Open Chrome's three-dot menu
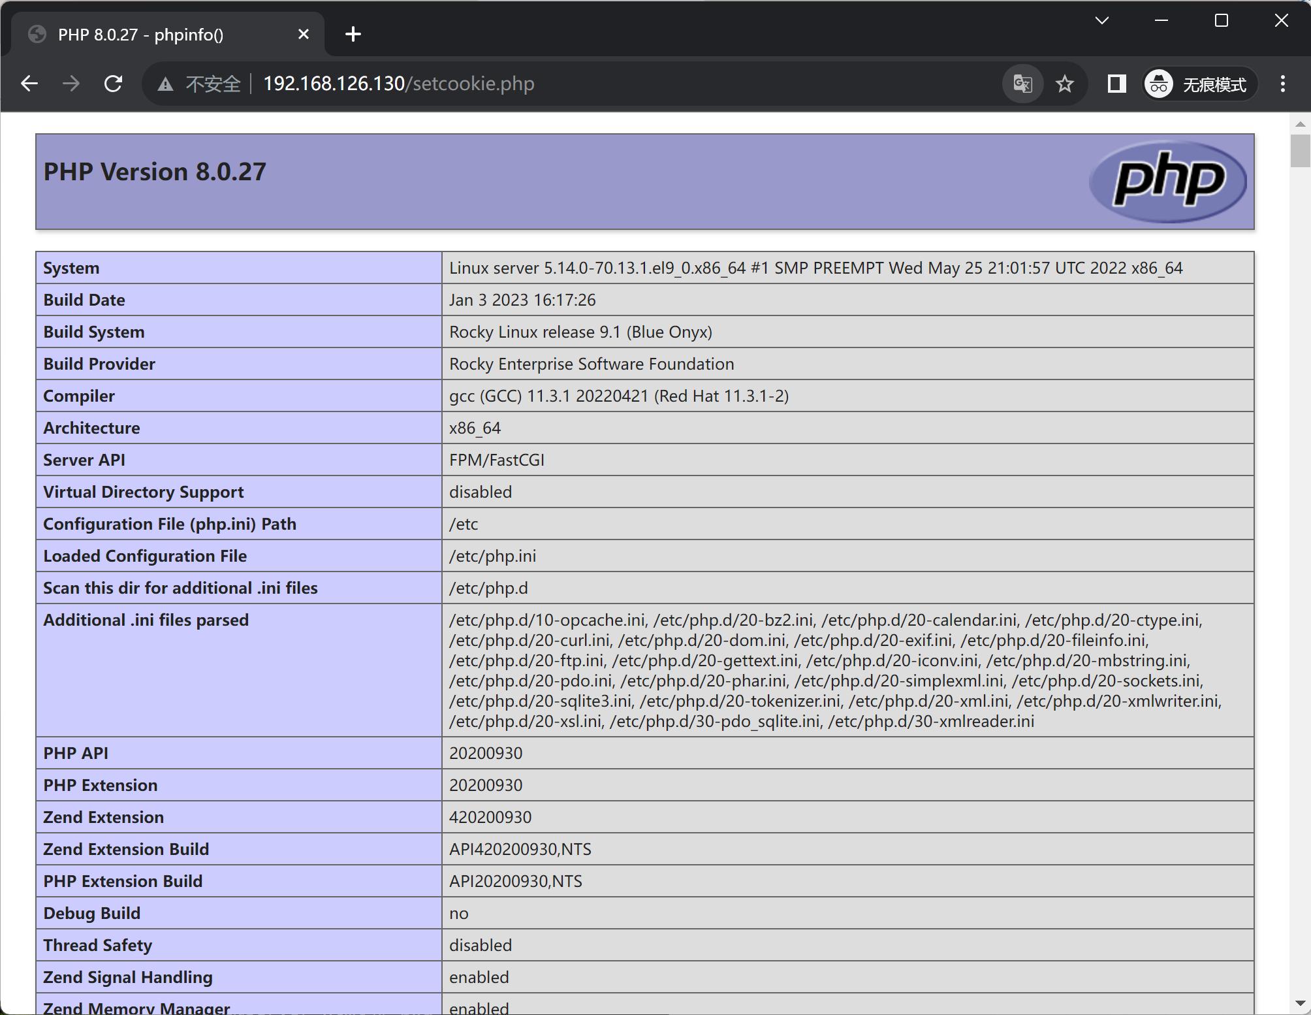 1282,84
